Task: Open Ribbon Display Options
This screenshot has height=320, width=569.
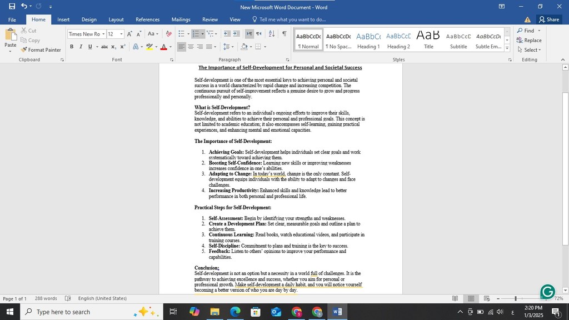Action: [x=502, y=6]
